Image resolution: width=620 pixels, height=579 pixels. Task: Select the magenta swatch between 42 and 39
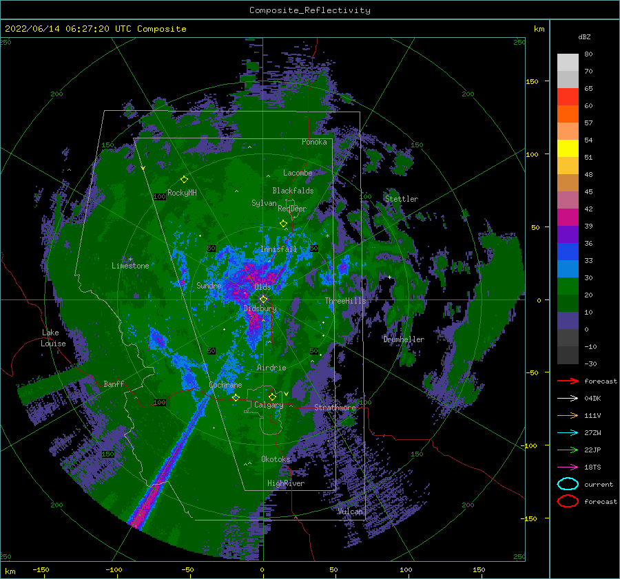(568, 218)
